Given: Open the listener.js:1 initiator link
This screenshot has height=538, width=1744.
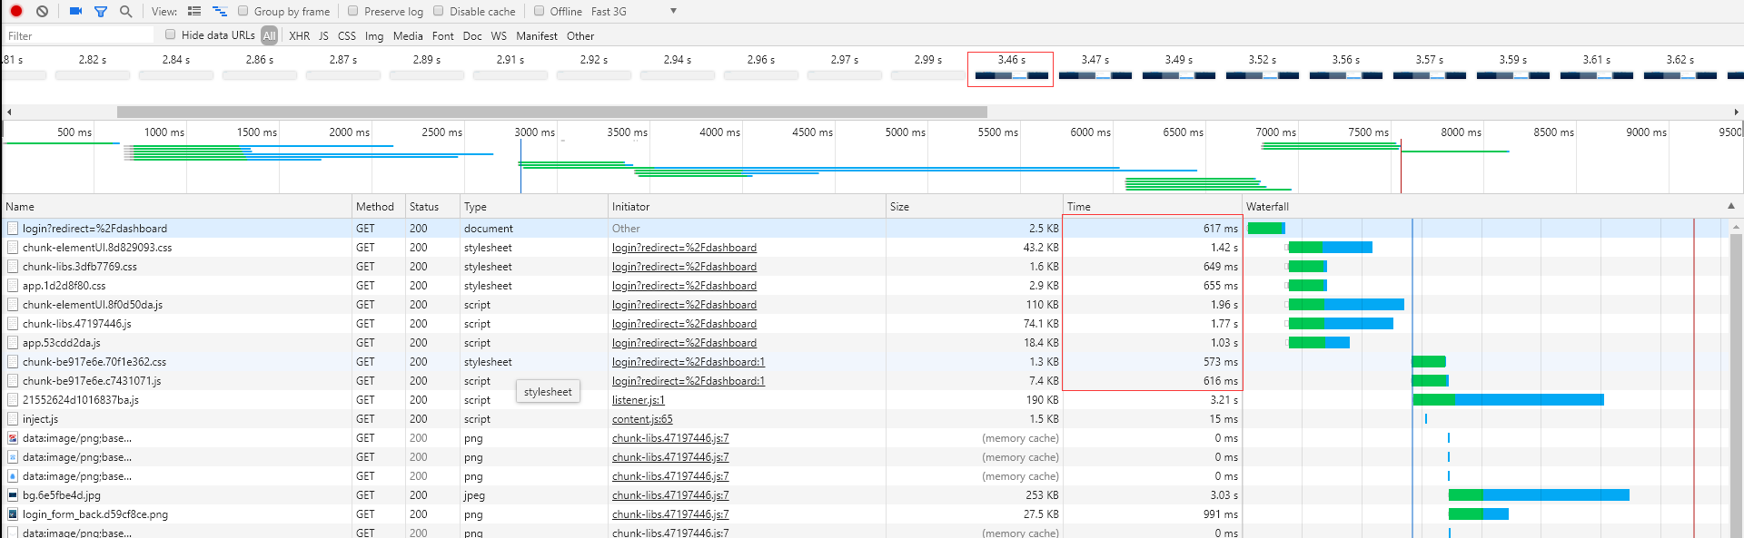Looking at the screenshot, I should point(639,400).
